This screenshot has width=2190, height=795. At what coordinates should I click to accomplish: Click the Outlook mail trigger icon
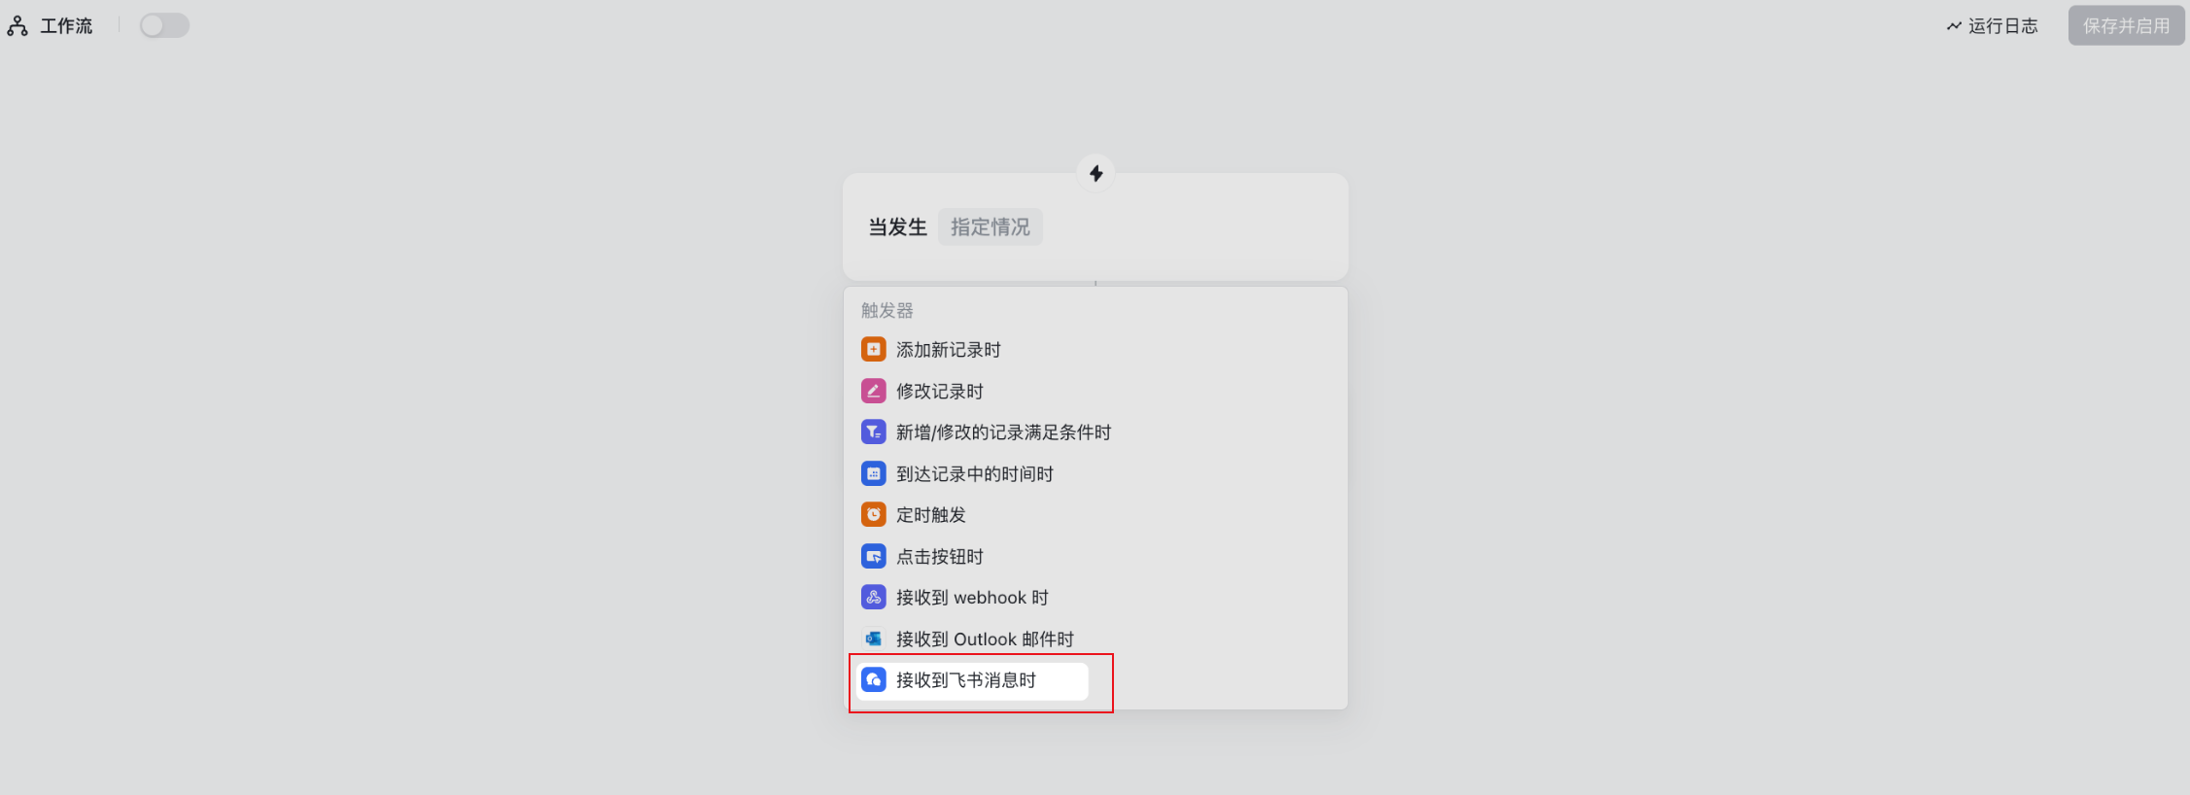coord(873,639)
